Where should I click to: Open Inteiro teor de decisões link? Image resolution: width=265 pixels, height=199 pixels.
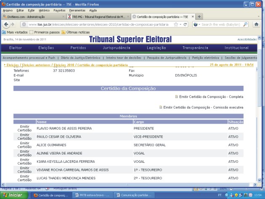click(124, 58)
